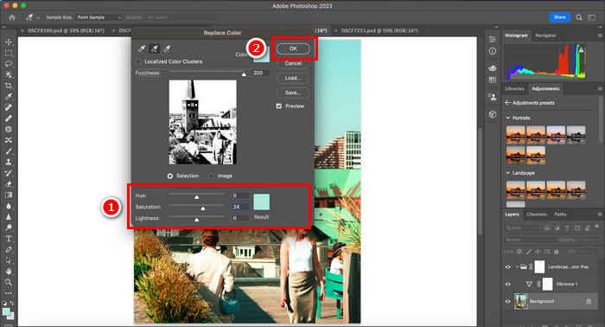Switch to the Channels tab
605x327 pixels.
[537, 215]
